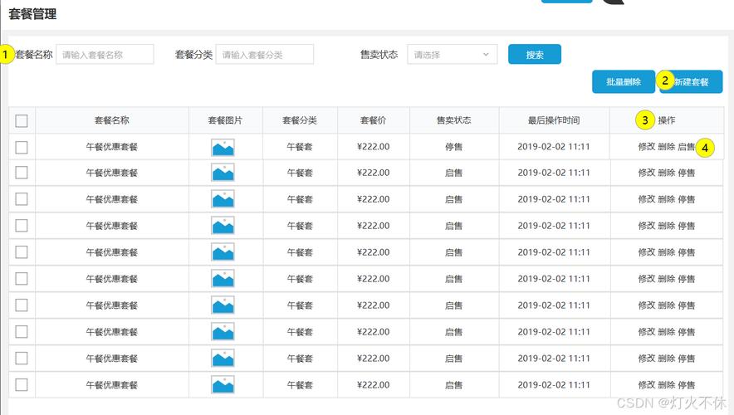
Task: Click yellow annotation marker number 1
Action: 7,55
